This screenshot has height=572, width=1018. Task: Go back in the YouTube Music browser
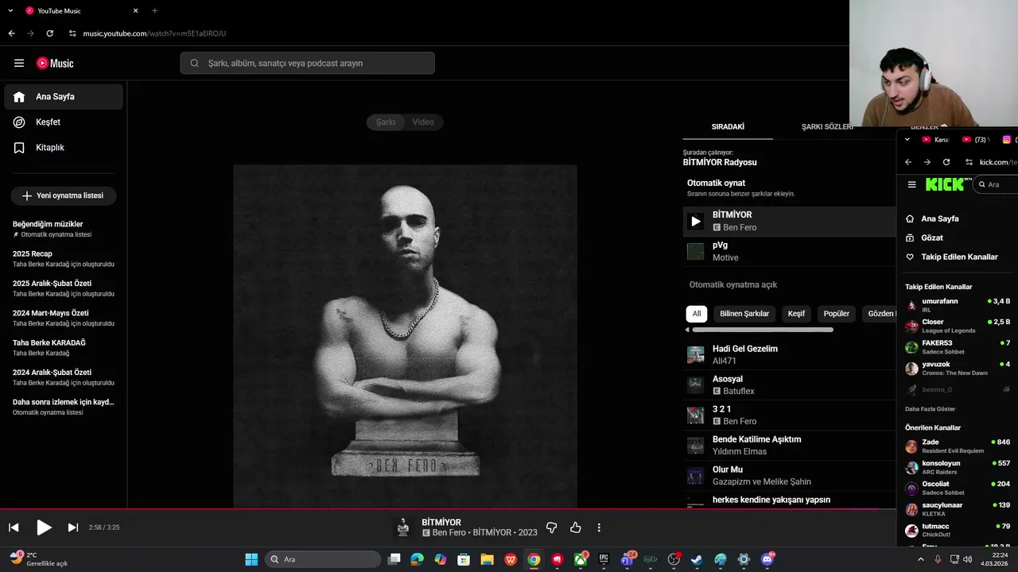click(11, 33)
